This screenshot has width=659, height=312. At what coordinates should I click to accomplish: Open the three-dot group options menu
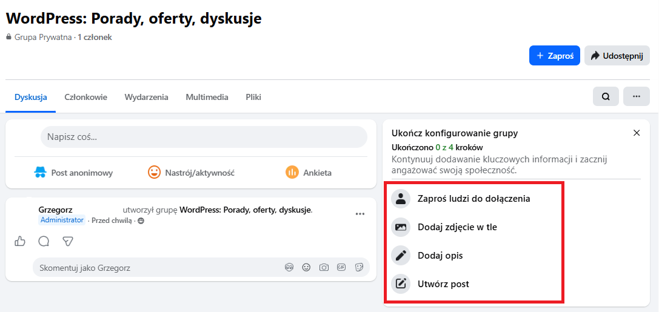coord(637,96)
